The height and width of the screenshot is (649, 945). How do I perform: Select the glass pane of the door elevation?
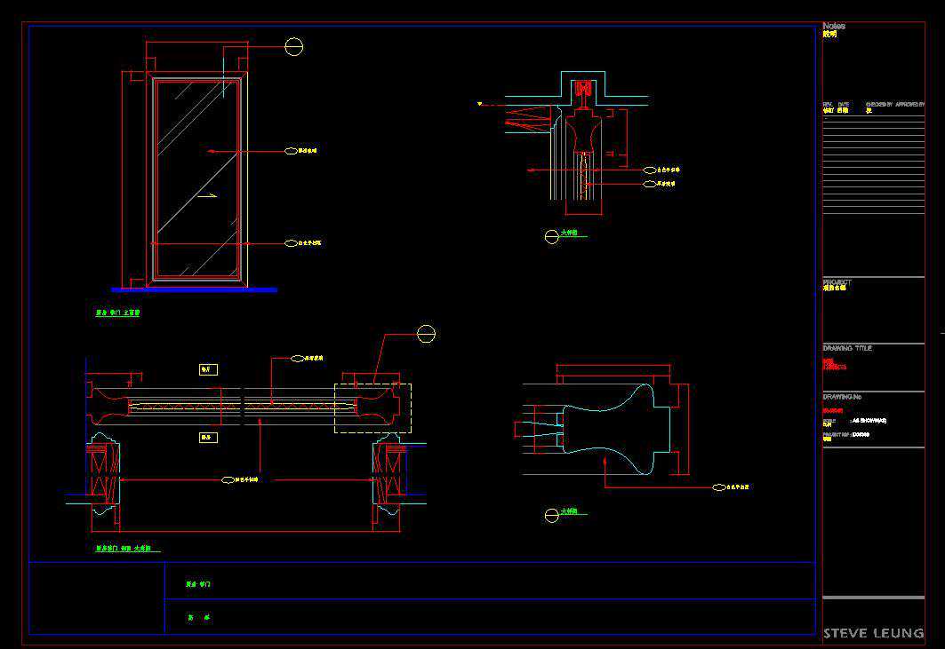[x=196, y=178]
